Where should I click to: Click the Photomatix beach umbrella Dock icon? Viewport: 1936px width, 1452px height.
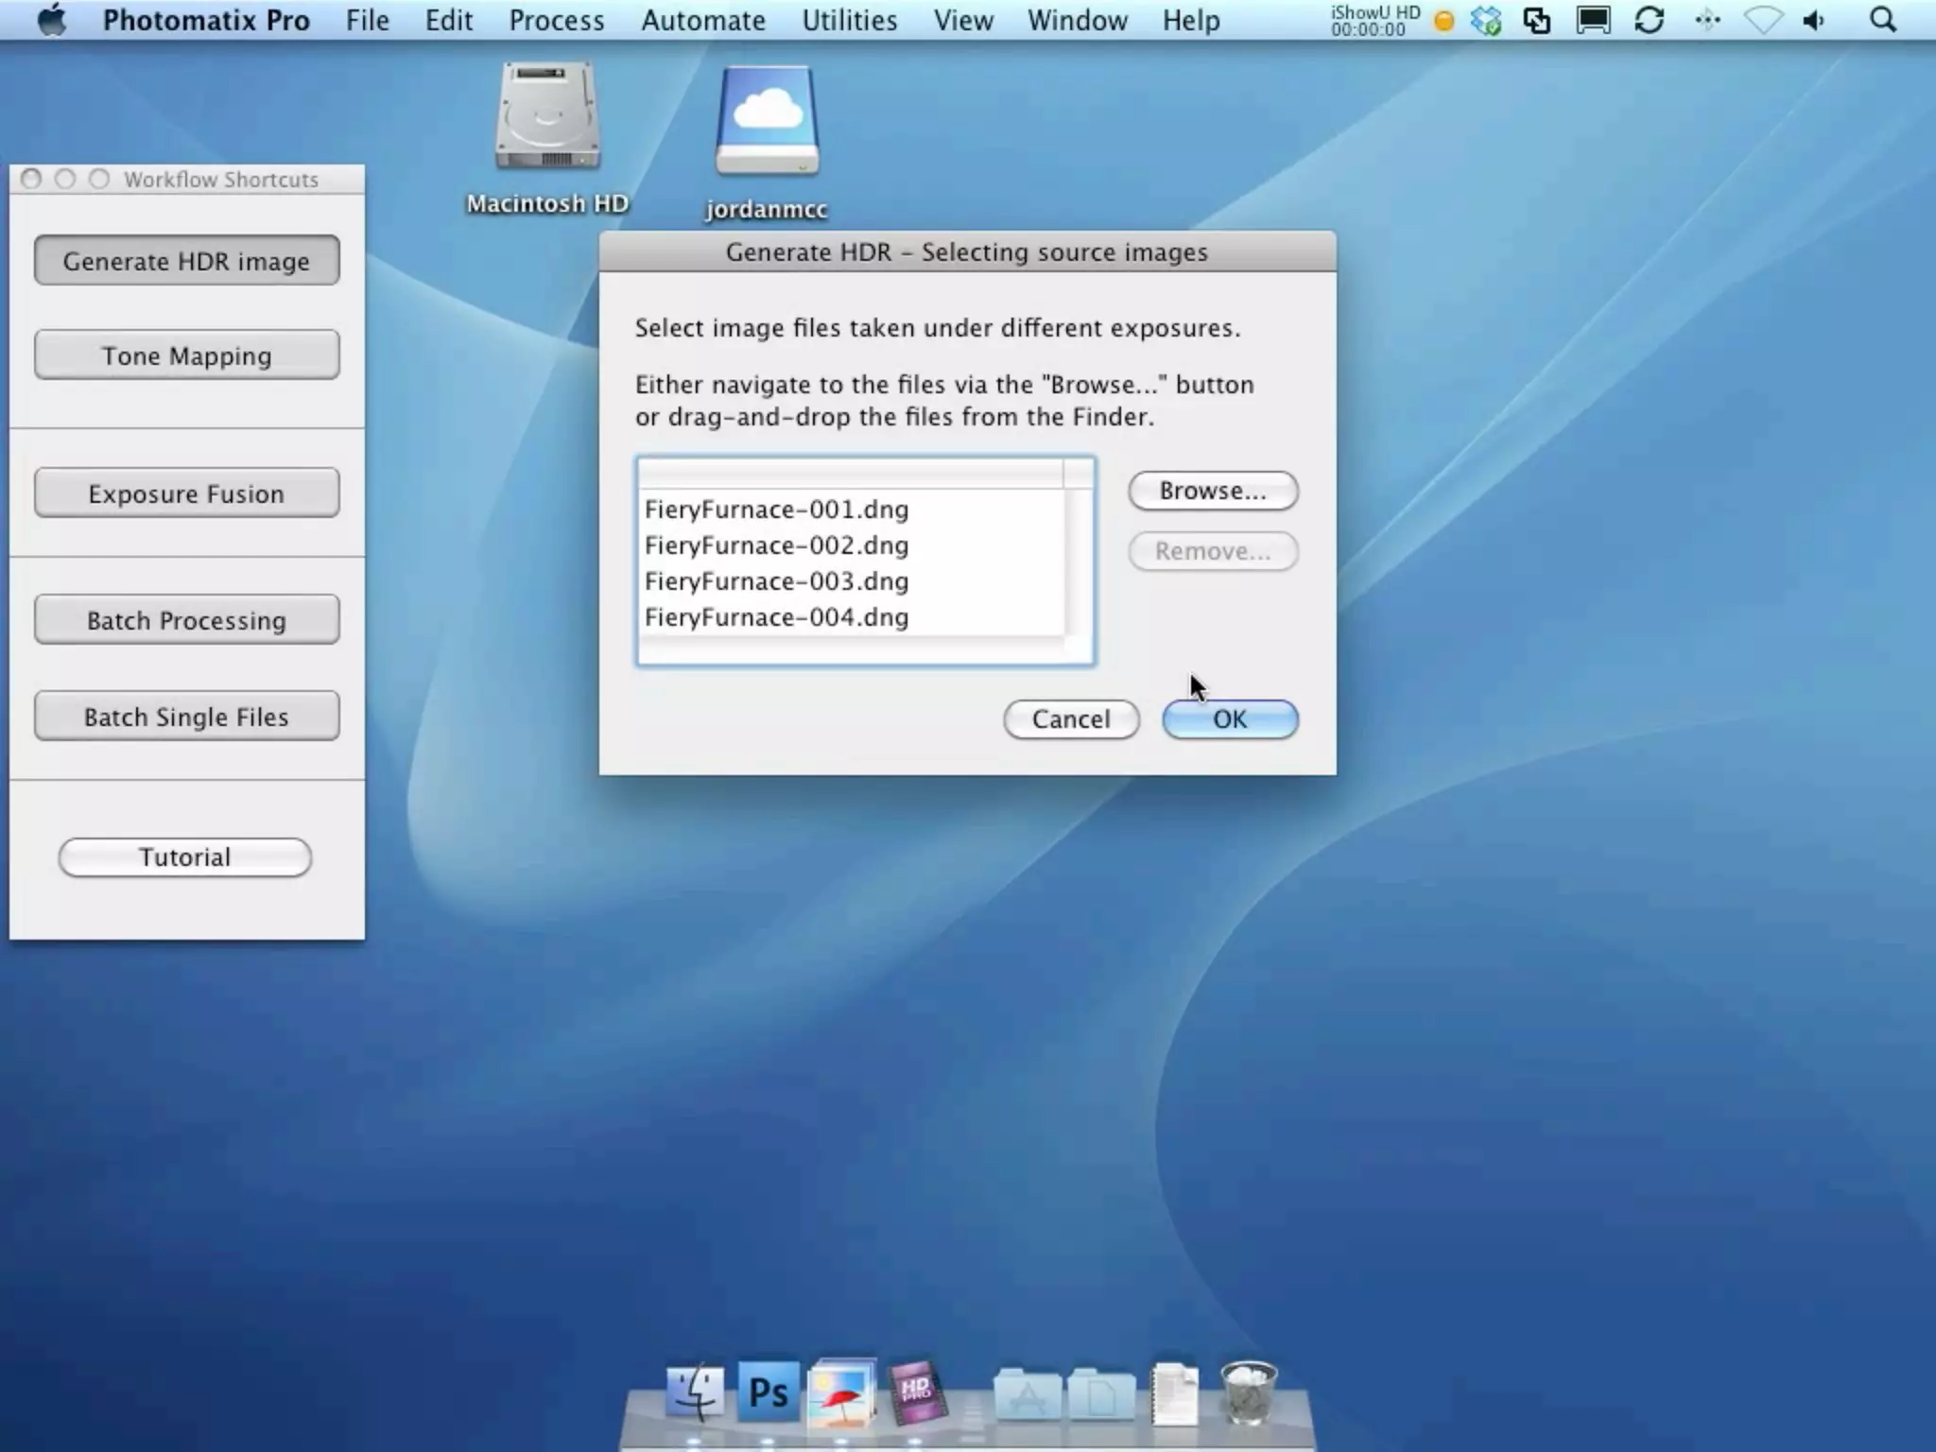841,1392
